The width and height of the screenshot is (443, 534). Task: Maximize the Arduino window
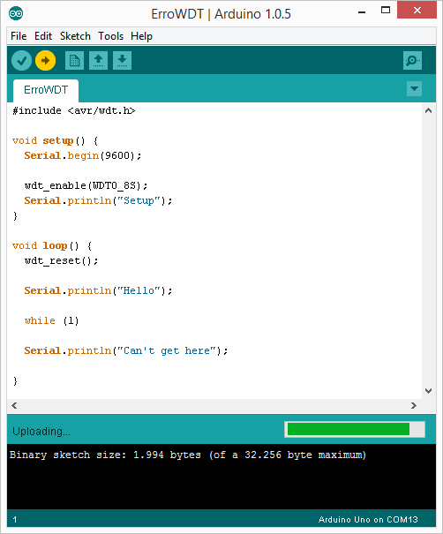click(386, 11)
